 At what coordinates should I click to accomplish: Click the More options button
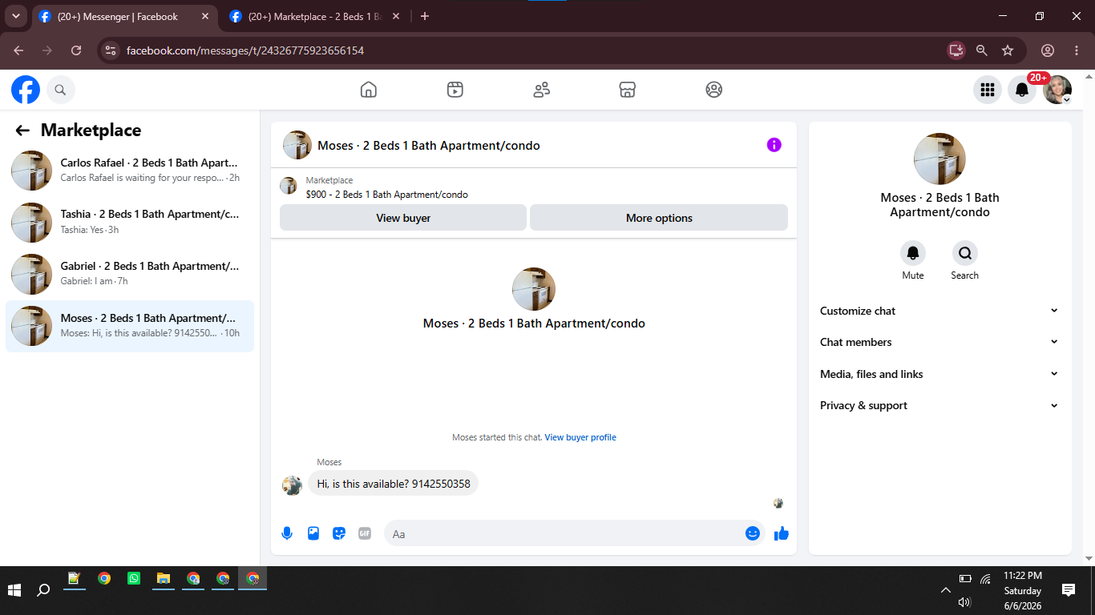659,218
